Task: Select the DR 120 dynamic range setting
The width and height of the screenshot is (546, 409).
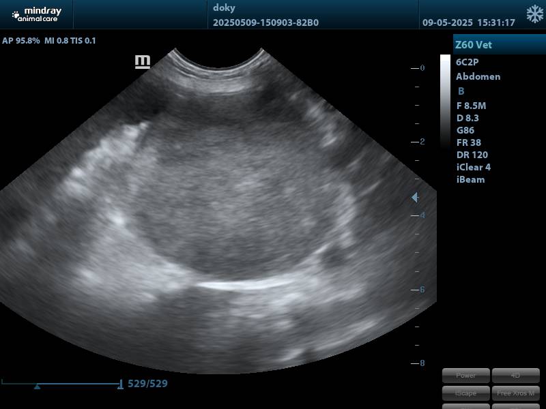Action: (472, 155)
